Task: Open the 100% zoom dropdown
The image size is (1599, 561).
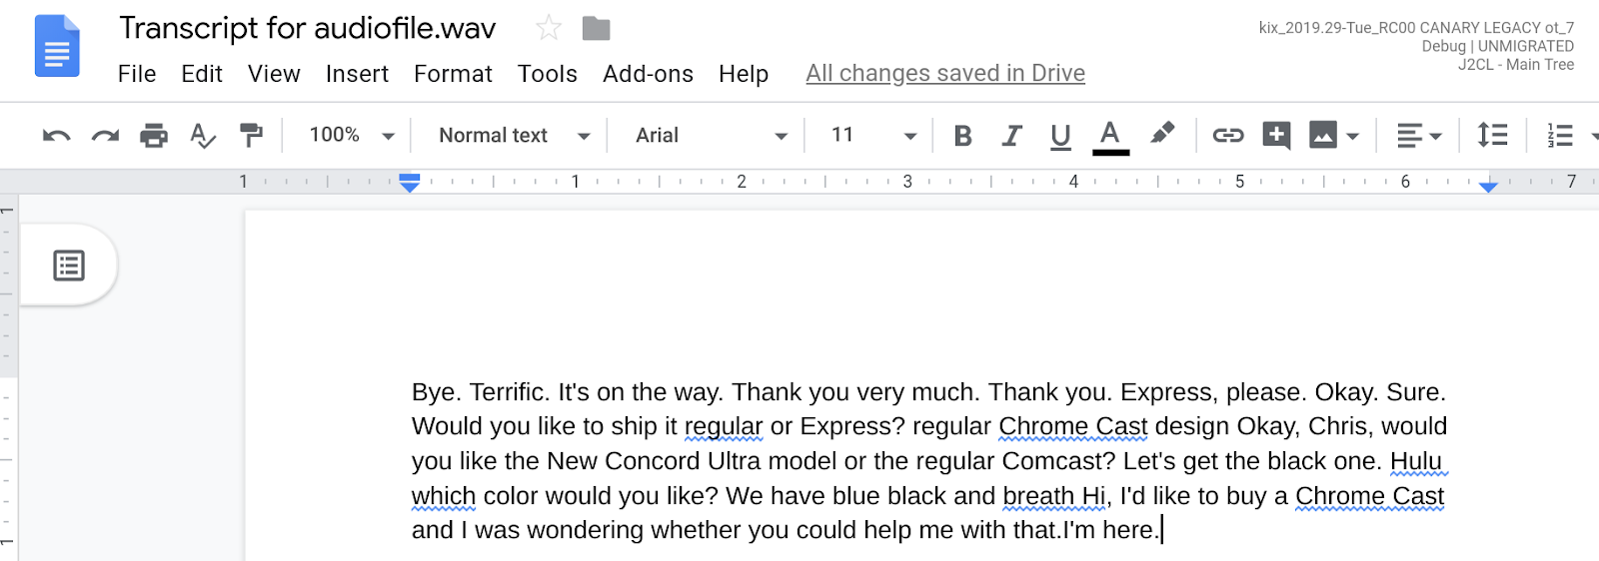Action: pyautogui.click(x=351, y=136)
